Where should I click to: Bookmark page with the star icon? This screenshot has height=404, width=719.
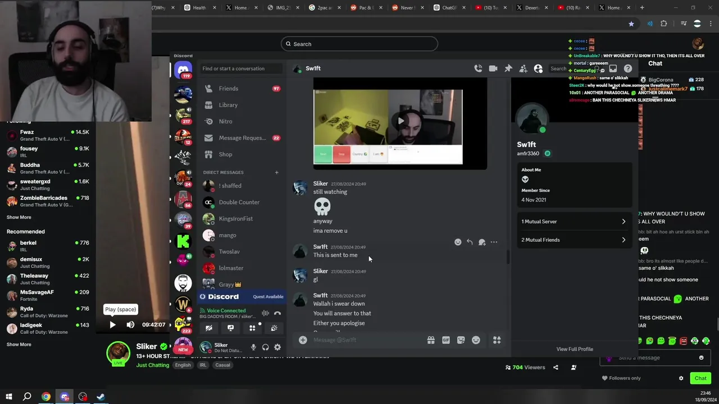coord(631,24)
